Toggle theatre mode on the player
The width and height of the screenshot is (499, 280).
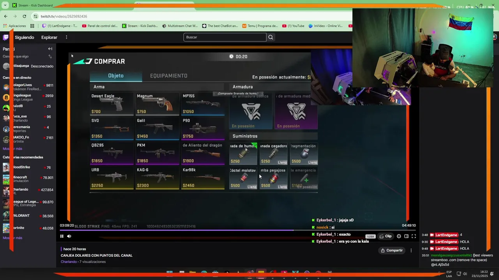pos(406,236)
